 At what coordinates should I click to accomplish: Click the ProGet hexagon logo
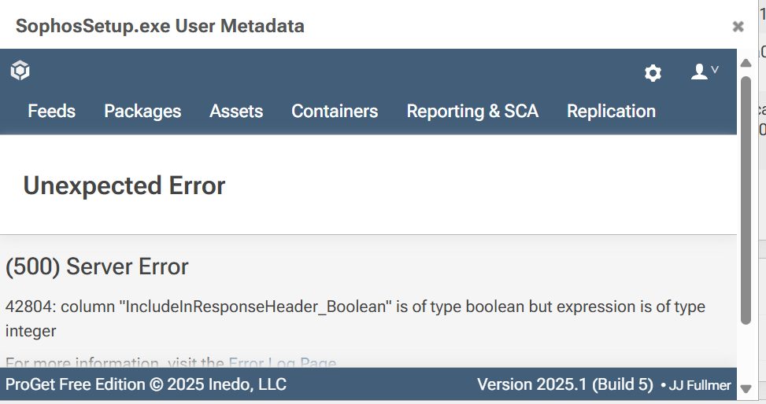pos(20,71)
